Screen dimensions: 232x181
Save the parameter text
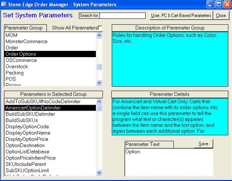click(204, 144)
